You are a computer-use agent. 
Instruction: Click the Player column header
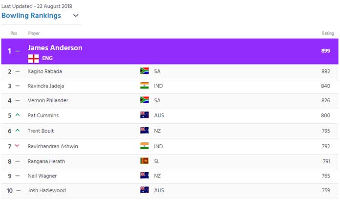click(34, 33)
